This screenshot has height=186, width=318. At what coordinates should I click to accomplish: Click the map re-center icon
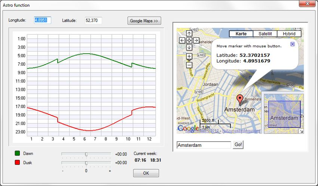pyautogui.click(x=189, y=40)
